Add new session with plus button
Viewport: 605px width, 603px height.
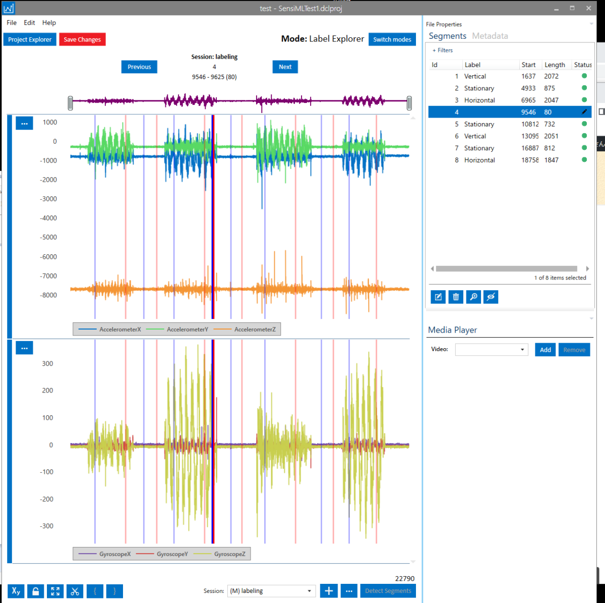(x=329, y=591)
